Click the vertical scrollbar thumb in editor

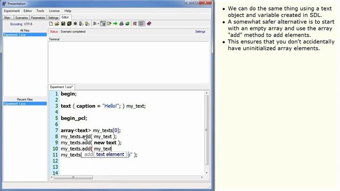(207, 130)
